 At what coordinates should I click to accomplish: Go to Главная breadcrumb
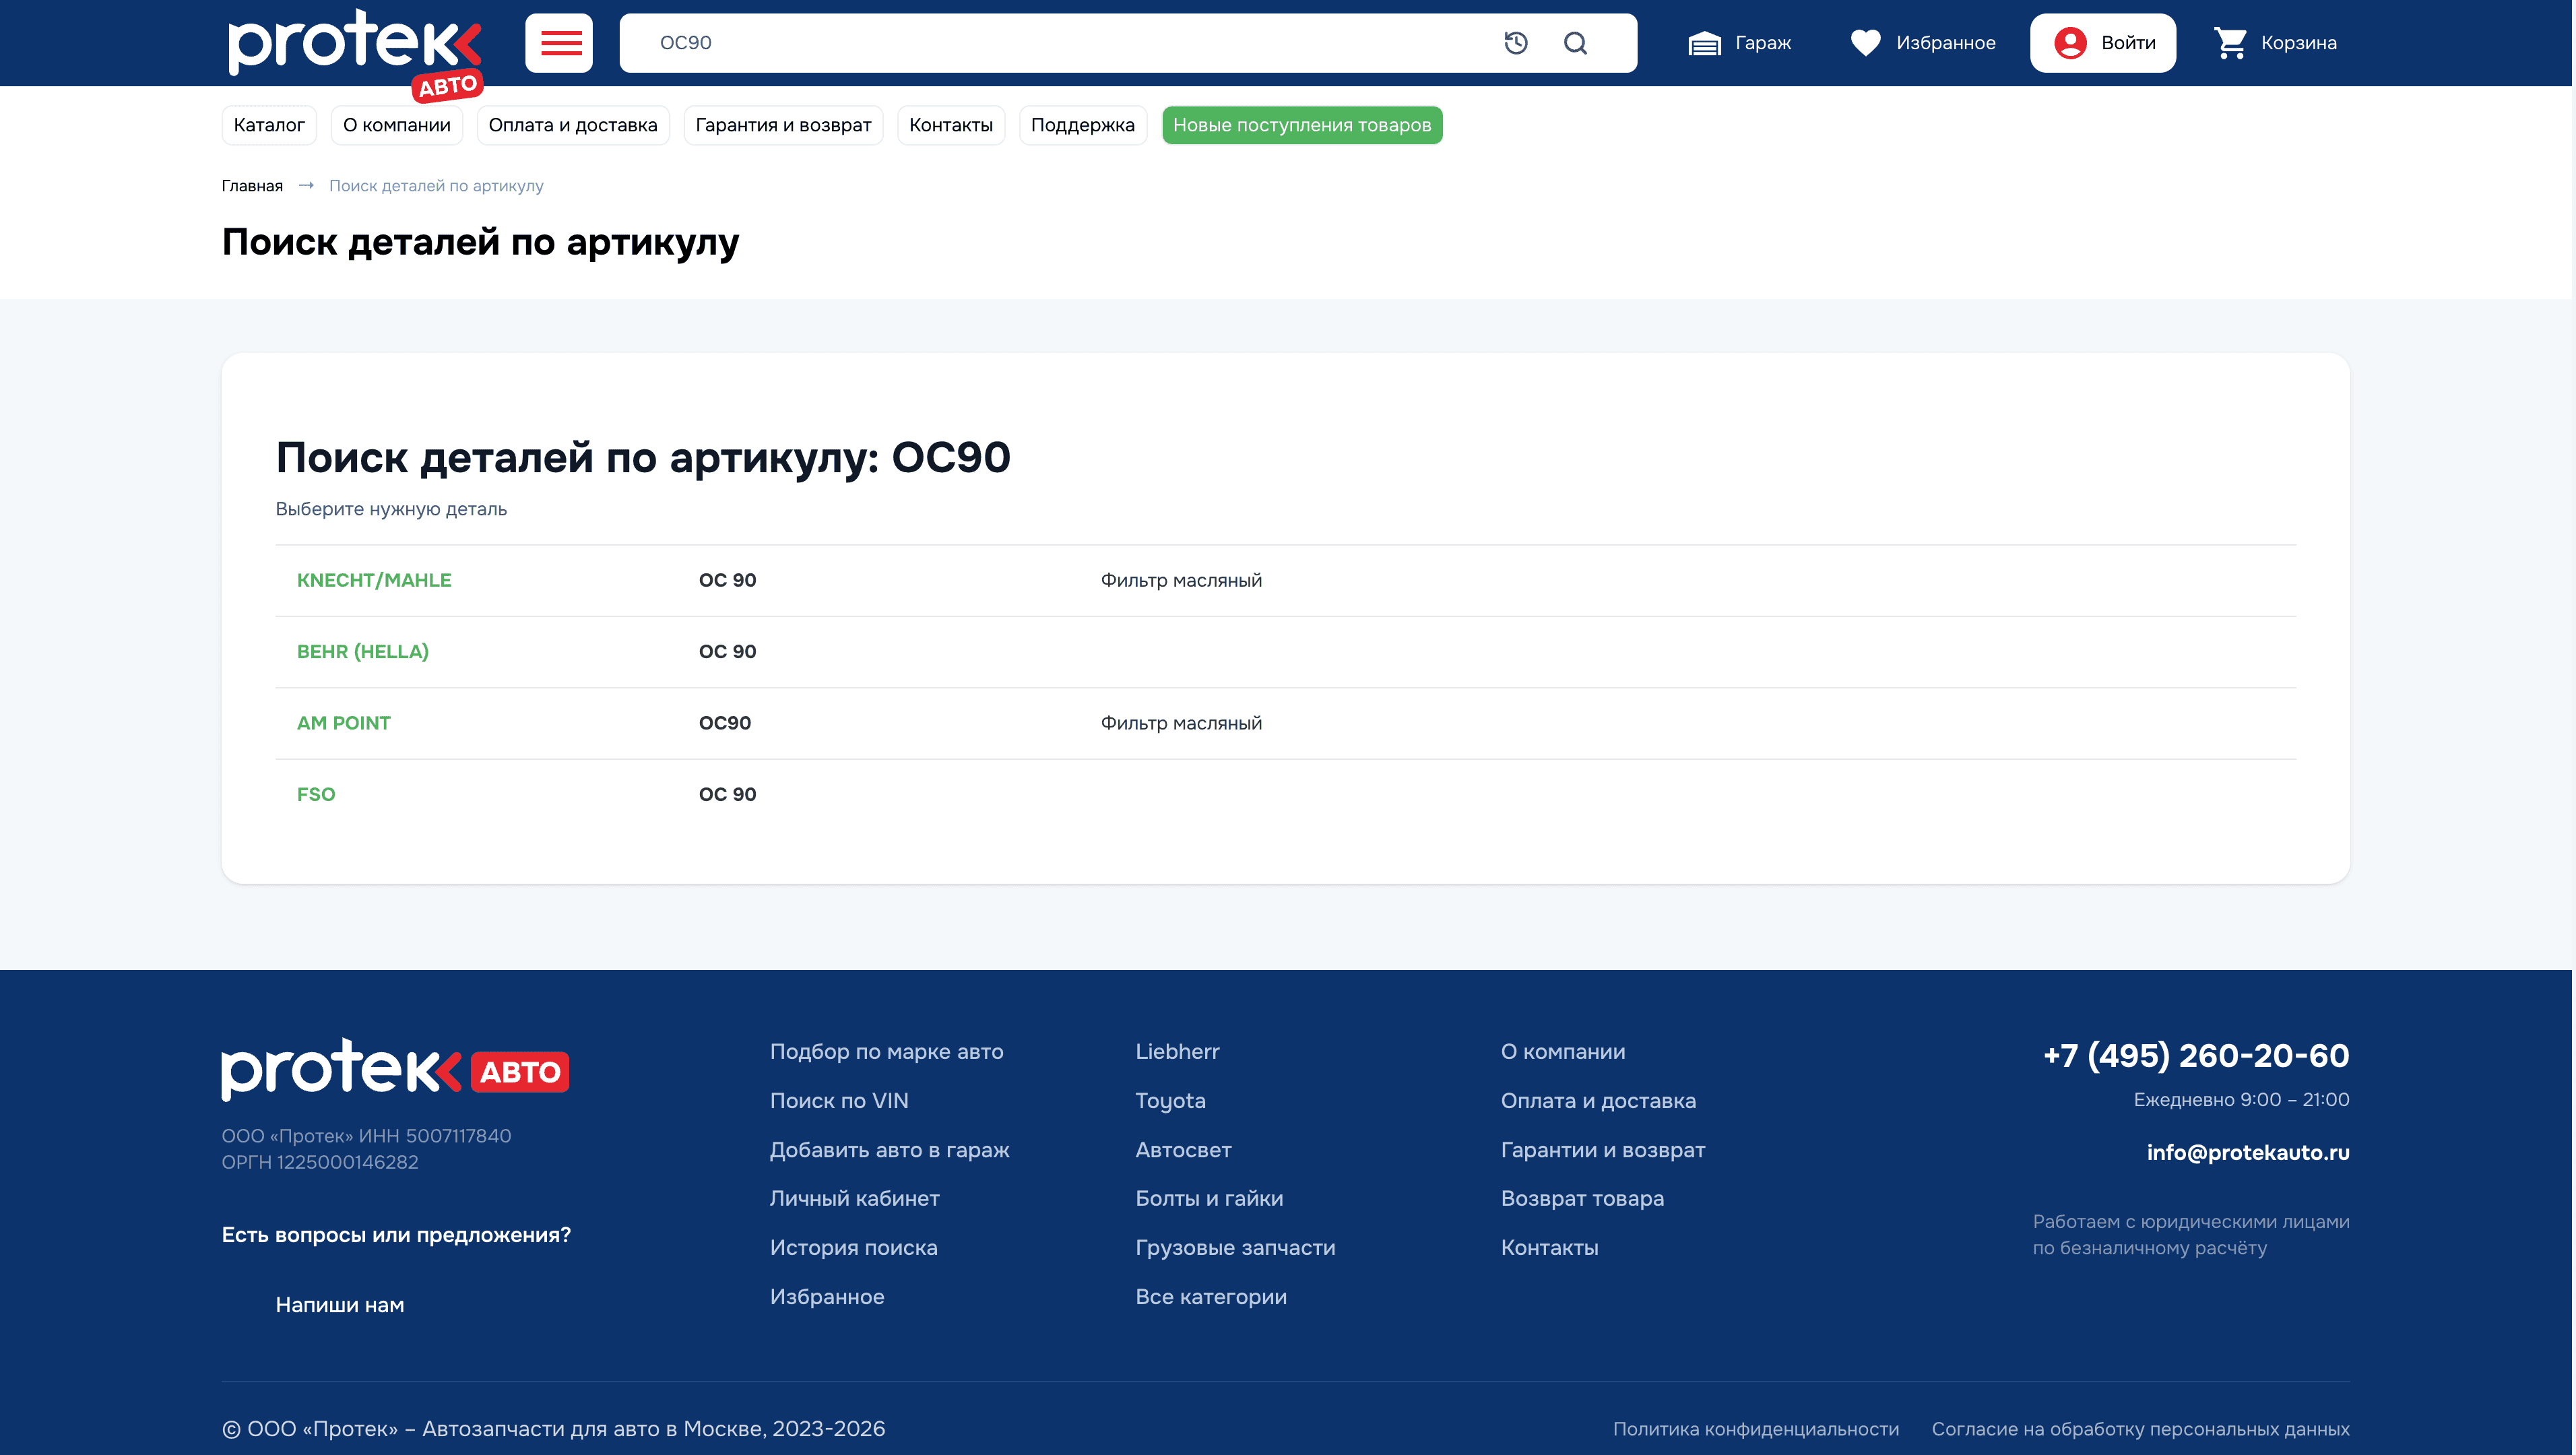tap(252, 186)
